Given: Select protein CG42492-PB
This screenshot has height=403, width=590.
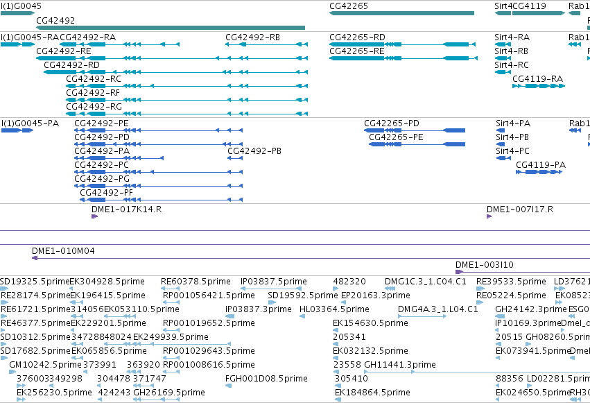Looking at the screenshot, I should pyautogui.click(x=235, y=158).
